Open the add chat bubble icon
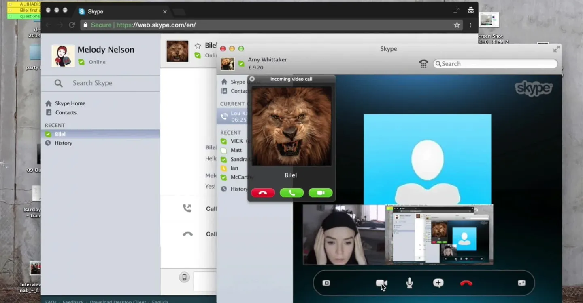583x303 pixels. click(x=438, y=283)
